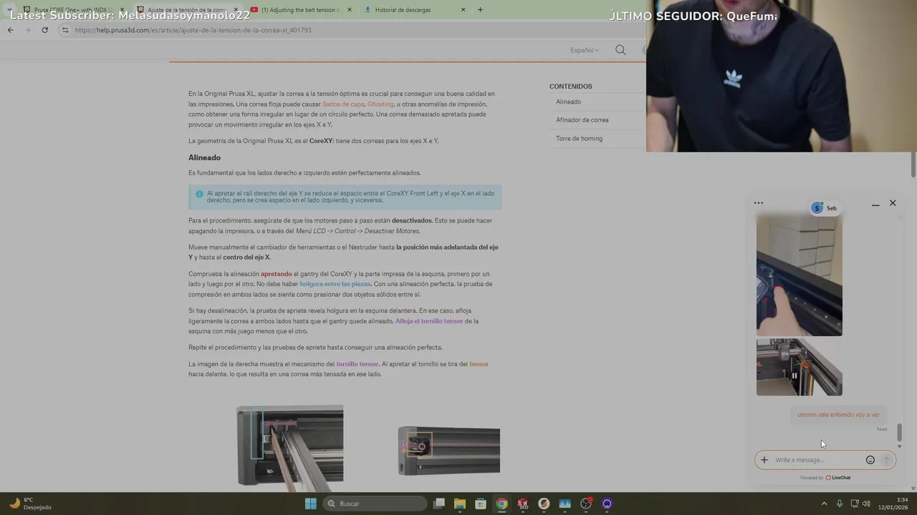
Task: Jump to Afinador de correa section
Action: click(x=582, y=120)
